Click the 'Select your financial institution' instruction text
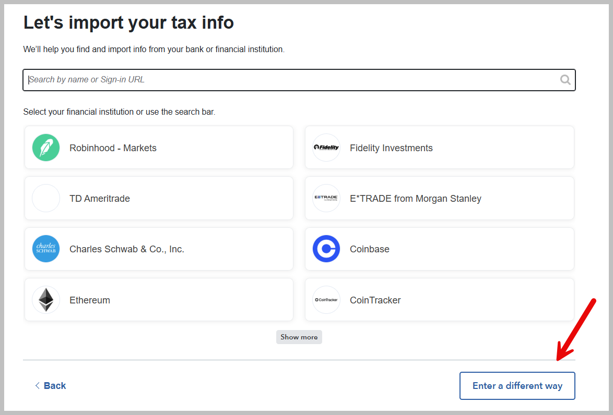This screenshot has height=415, width=613. [119, 112]
